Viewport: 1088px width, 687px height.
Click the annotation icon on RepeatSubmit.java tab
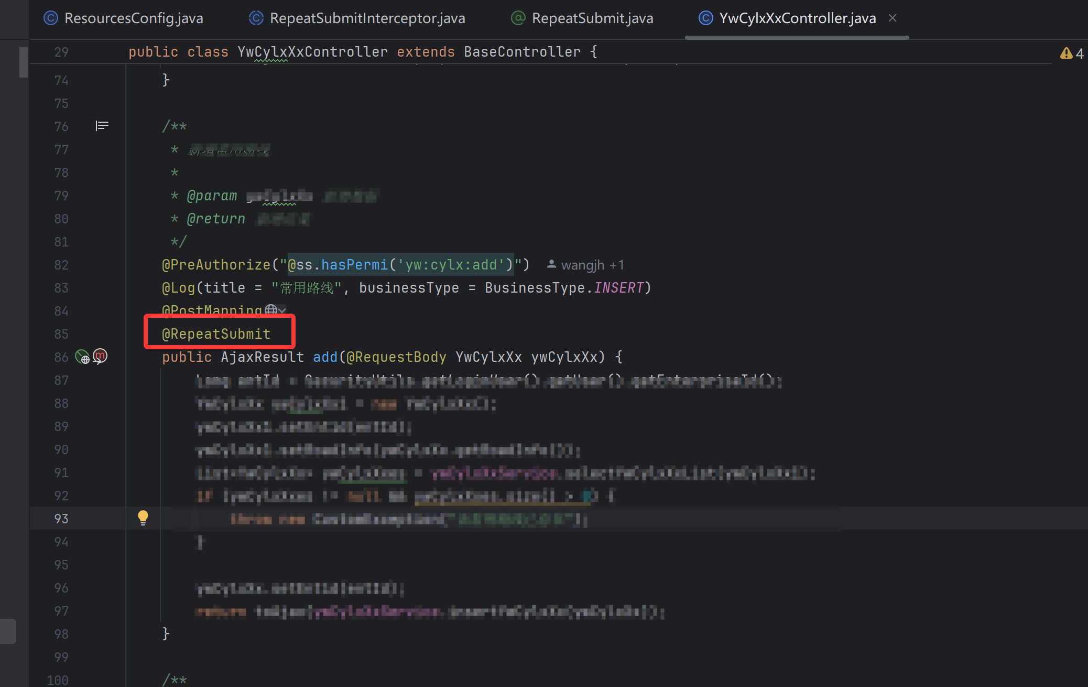518,18
